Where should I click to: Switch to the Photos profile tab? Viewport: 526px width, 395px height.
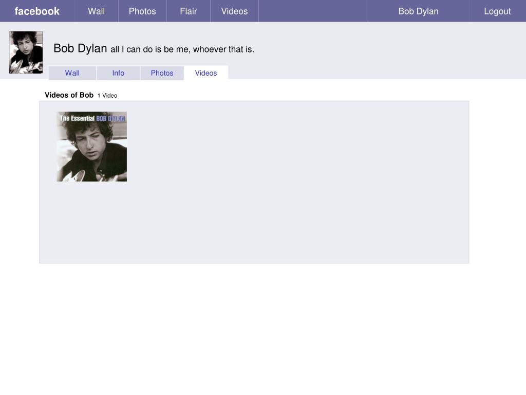pos(162,73)
